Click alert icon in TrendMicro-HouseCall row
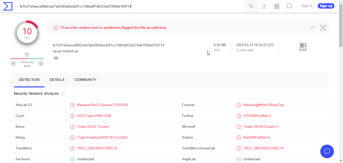The height and width of the screenshot is (163, 343). [x=239, y=148]
